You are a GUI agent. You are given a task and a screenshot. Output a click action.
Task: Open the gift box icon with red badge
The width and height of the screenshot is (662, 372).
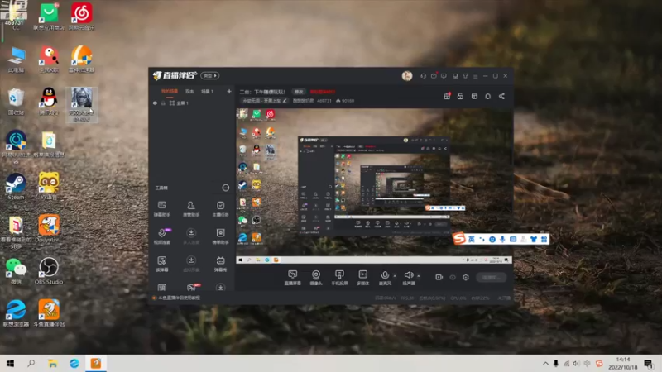[x=447, y=96]
